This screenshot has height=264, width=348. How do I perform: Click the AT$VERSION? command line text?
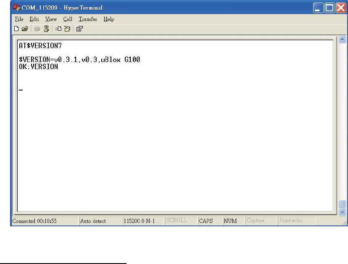point(40,46)
